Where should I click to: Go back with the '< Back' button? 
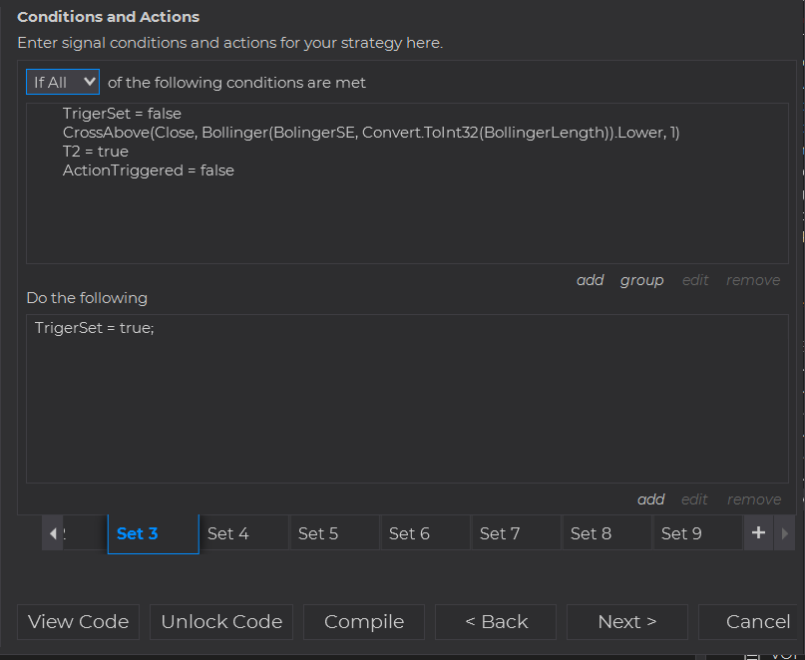(496, 621)
